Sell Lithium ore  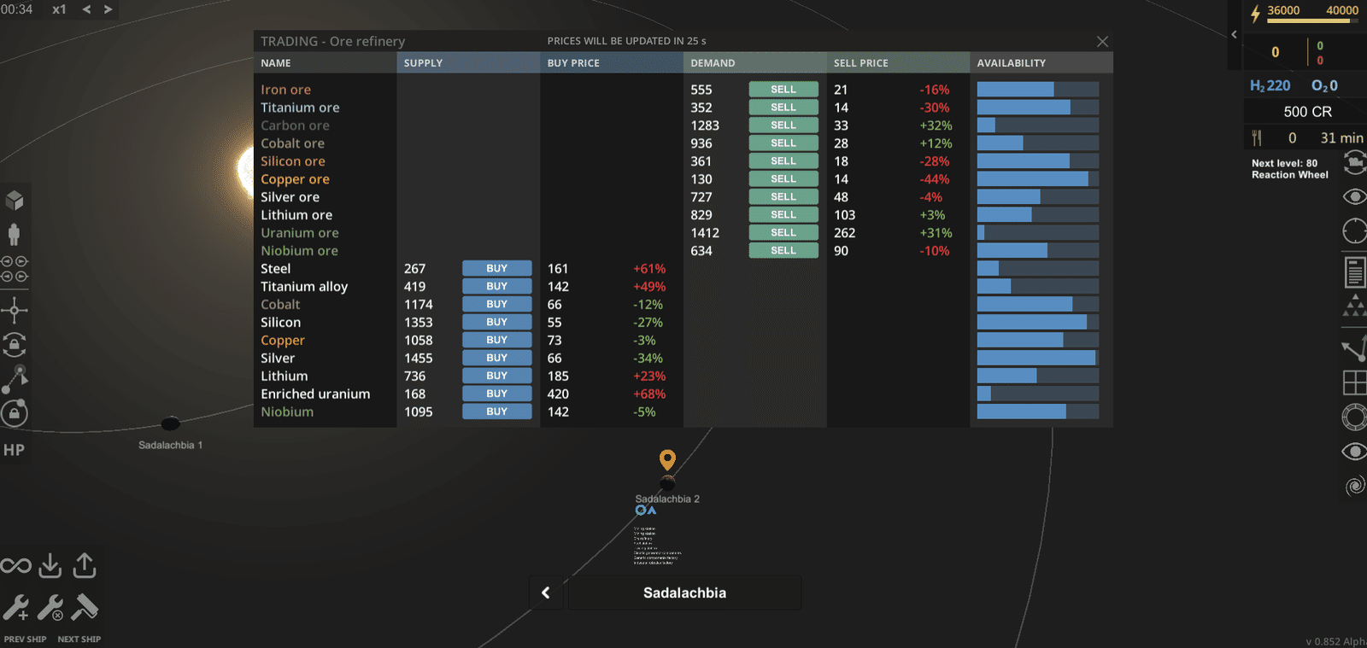pyautogui.click(x=783, y=215)
